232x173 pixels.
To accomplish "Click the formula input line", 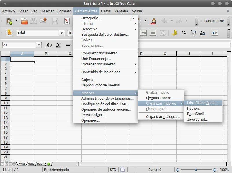I will click(x=184, y=45).
